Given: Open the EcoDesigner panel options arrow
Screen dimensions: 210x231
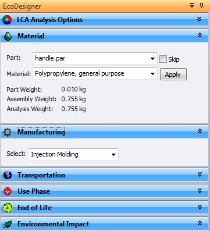Looking at the screenshot, I should pos(192,5).
